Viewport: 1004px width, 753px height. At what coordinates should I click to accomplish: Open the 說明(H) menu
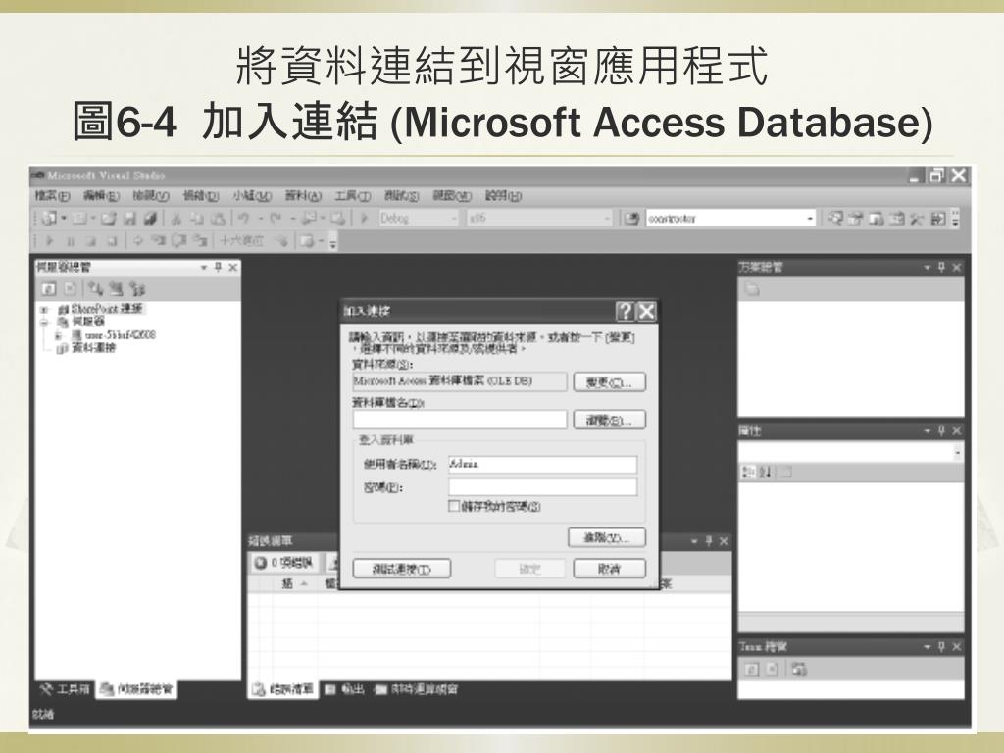[x=503, y=196]
